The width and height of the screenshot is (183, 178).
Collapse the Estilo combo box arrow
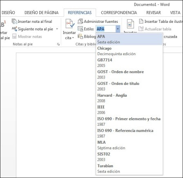(118, 29)
